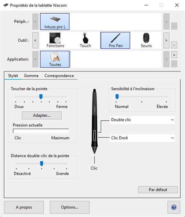Switch to the Gomme tab
Screen dimensions: 185x217
[x=31, y=76]
